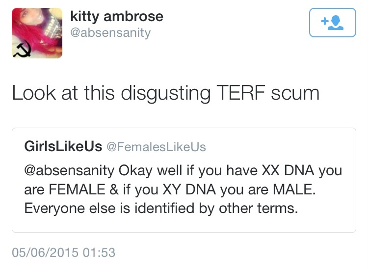Click the @absensanity mention in quoted tweet

[71, 171]
